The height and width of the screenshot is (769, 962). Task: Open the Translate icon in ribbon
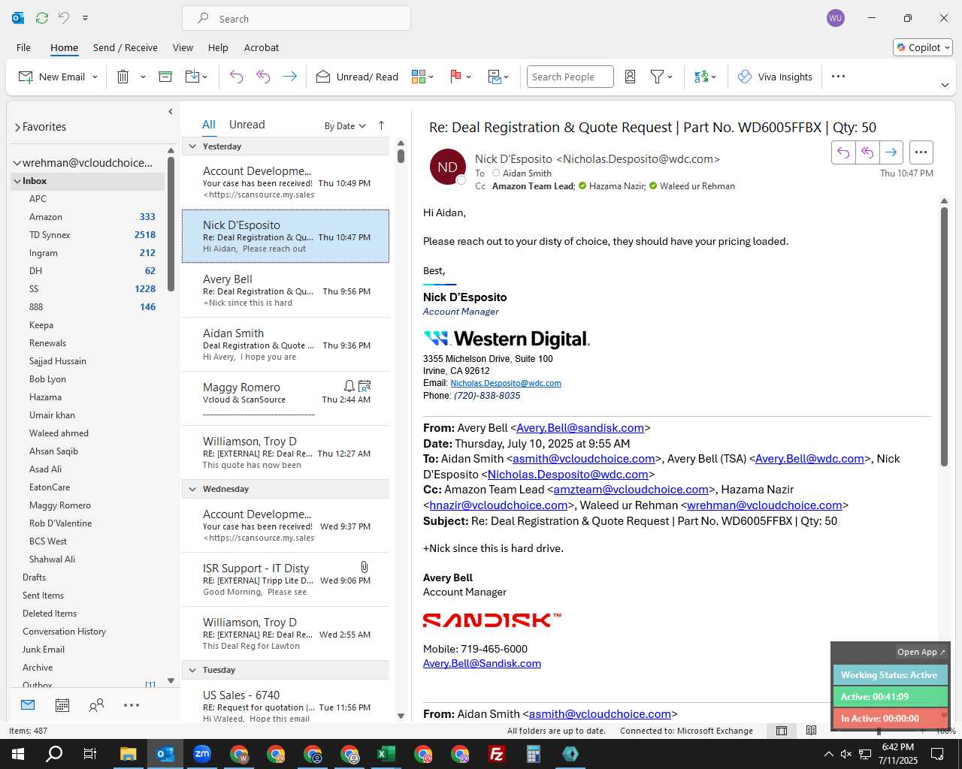[x=701, y=77]
